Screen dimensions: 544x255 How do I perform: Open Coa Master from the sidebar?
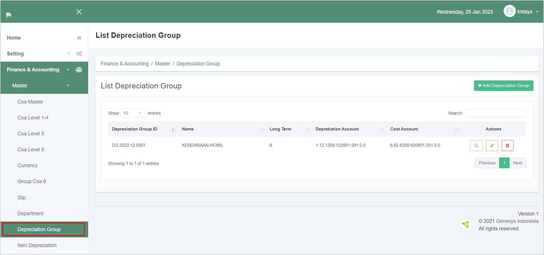pos(30,102)
